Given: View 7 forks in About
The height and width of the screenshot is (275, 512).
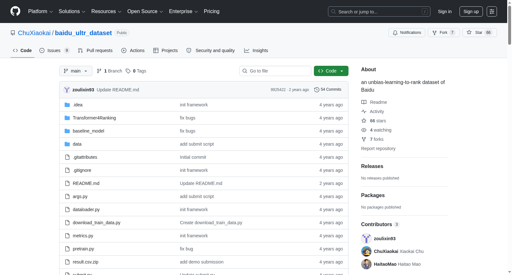Looking at the screenshot, I should (372, 139).
